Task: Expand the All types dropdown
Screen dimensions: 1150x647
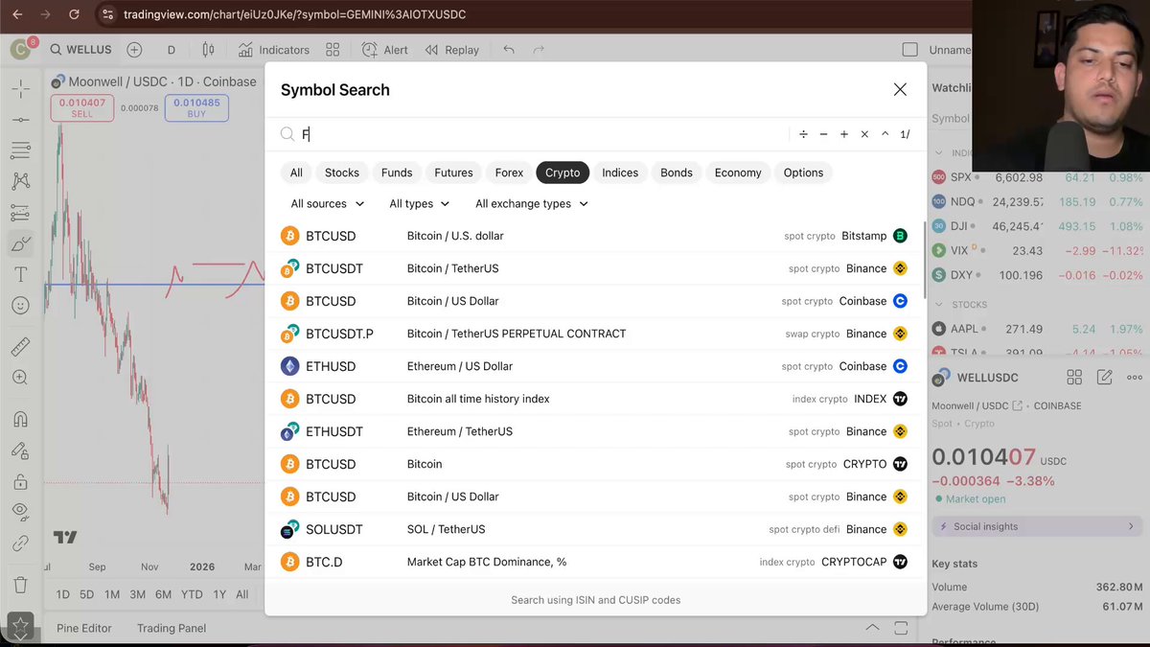Action: tap(419, 203)
